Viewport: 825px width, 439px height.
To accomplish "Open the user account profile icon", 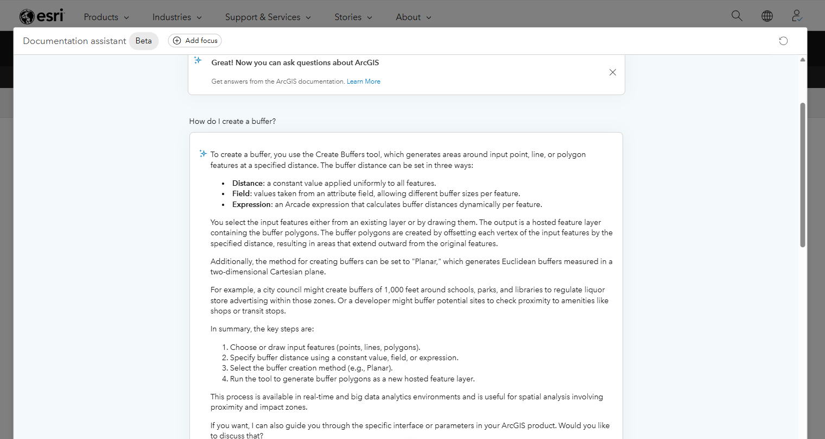I will [x=797, y=16].
